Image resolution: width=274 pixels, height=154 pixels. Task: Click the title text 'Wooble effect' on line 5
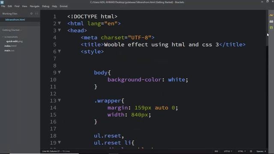pos(126,44)
